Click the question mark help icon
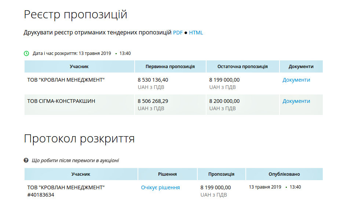347x216 pixels. point(26,160)
